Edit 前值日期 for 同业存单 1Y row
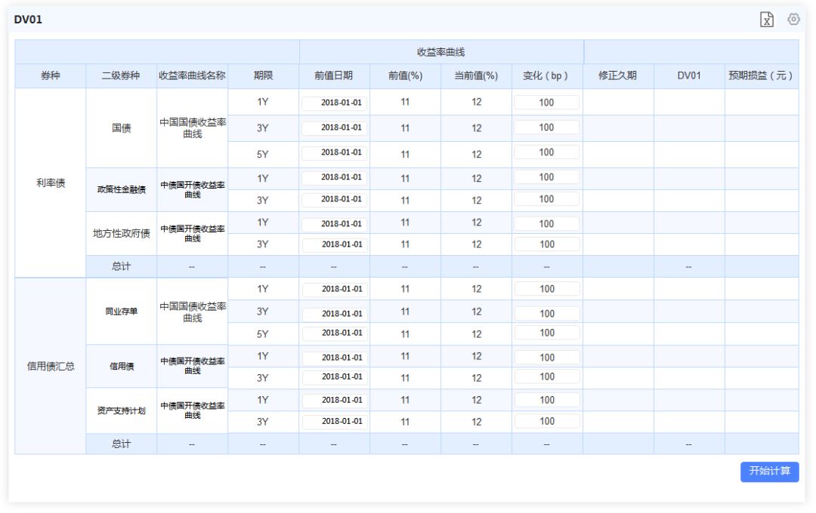This screenshot has width=816, height=513. coord(335,289)
